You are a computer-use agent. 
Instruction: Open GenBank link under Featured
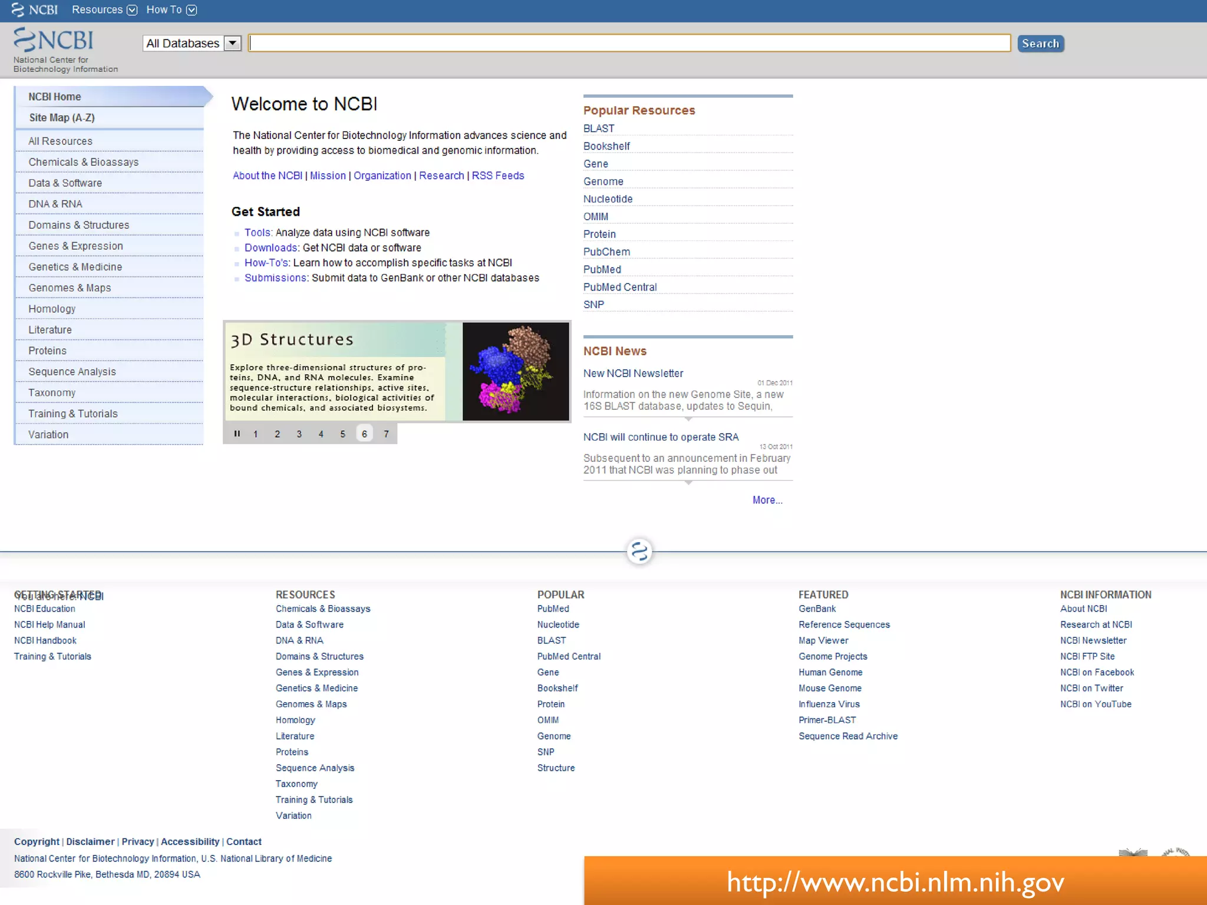817,609
